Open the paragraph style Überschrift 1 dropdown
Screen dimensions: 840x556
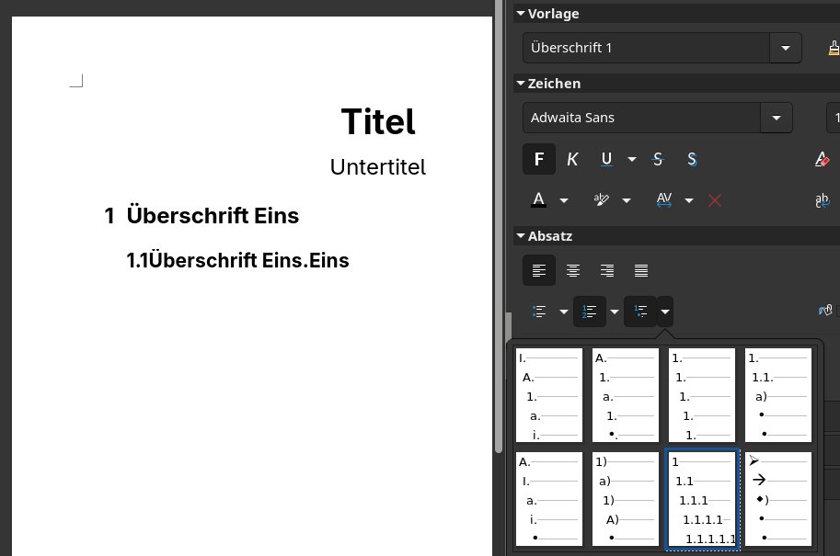point(786,47)
